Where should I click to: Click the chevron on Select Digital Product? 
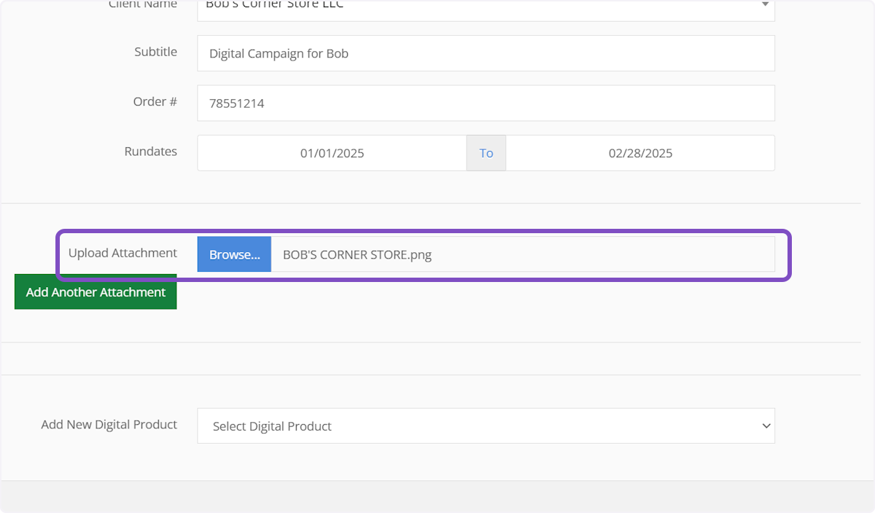(766, 426)
